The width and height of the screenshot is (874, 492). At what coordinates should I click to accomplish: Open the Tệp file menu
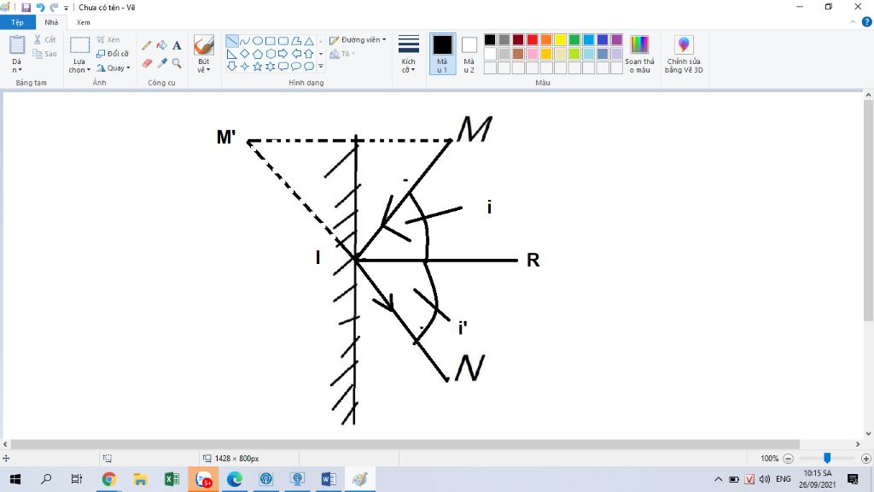pos(17,22)
